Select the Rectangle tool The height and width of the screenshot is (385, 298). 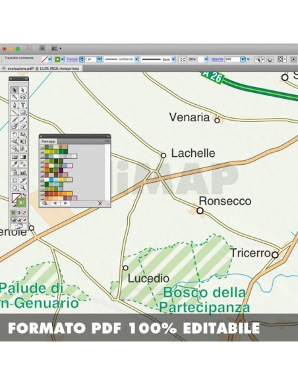click(x=23, y=112)
